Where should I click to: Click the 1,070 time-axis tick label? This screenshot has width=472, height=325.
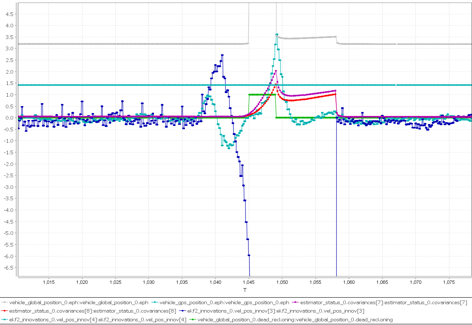[416, 282]
